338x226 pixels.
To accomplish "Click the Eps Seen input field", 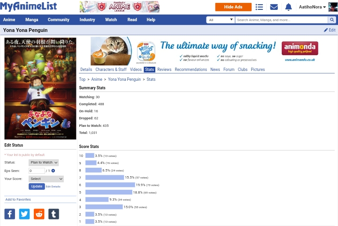I will tap(37, 171).
